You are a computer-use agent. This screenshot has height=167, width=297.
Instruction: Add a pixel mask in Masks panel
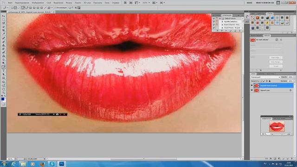pos(277,40)
